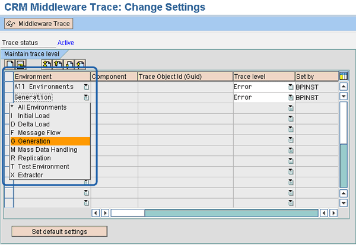Click the Middleware Trace button
Image resolution: width=356 pixels, height=245 pixels.
[39, 24]
